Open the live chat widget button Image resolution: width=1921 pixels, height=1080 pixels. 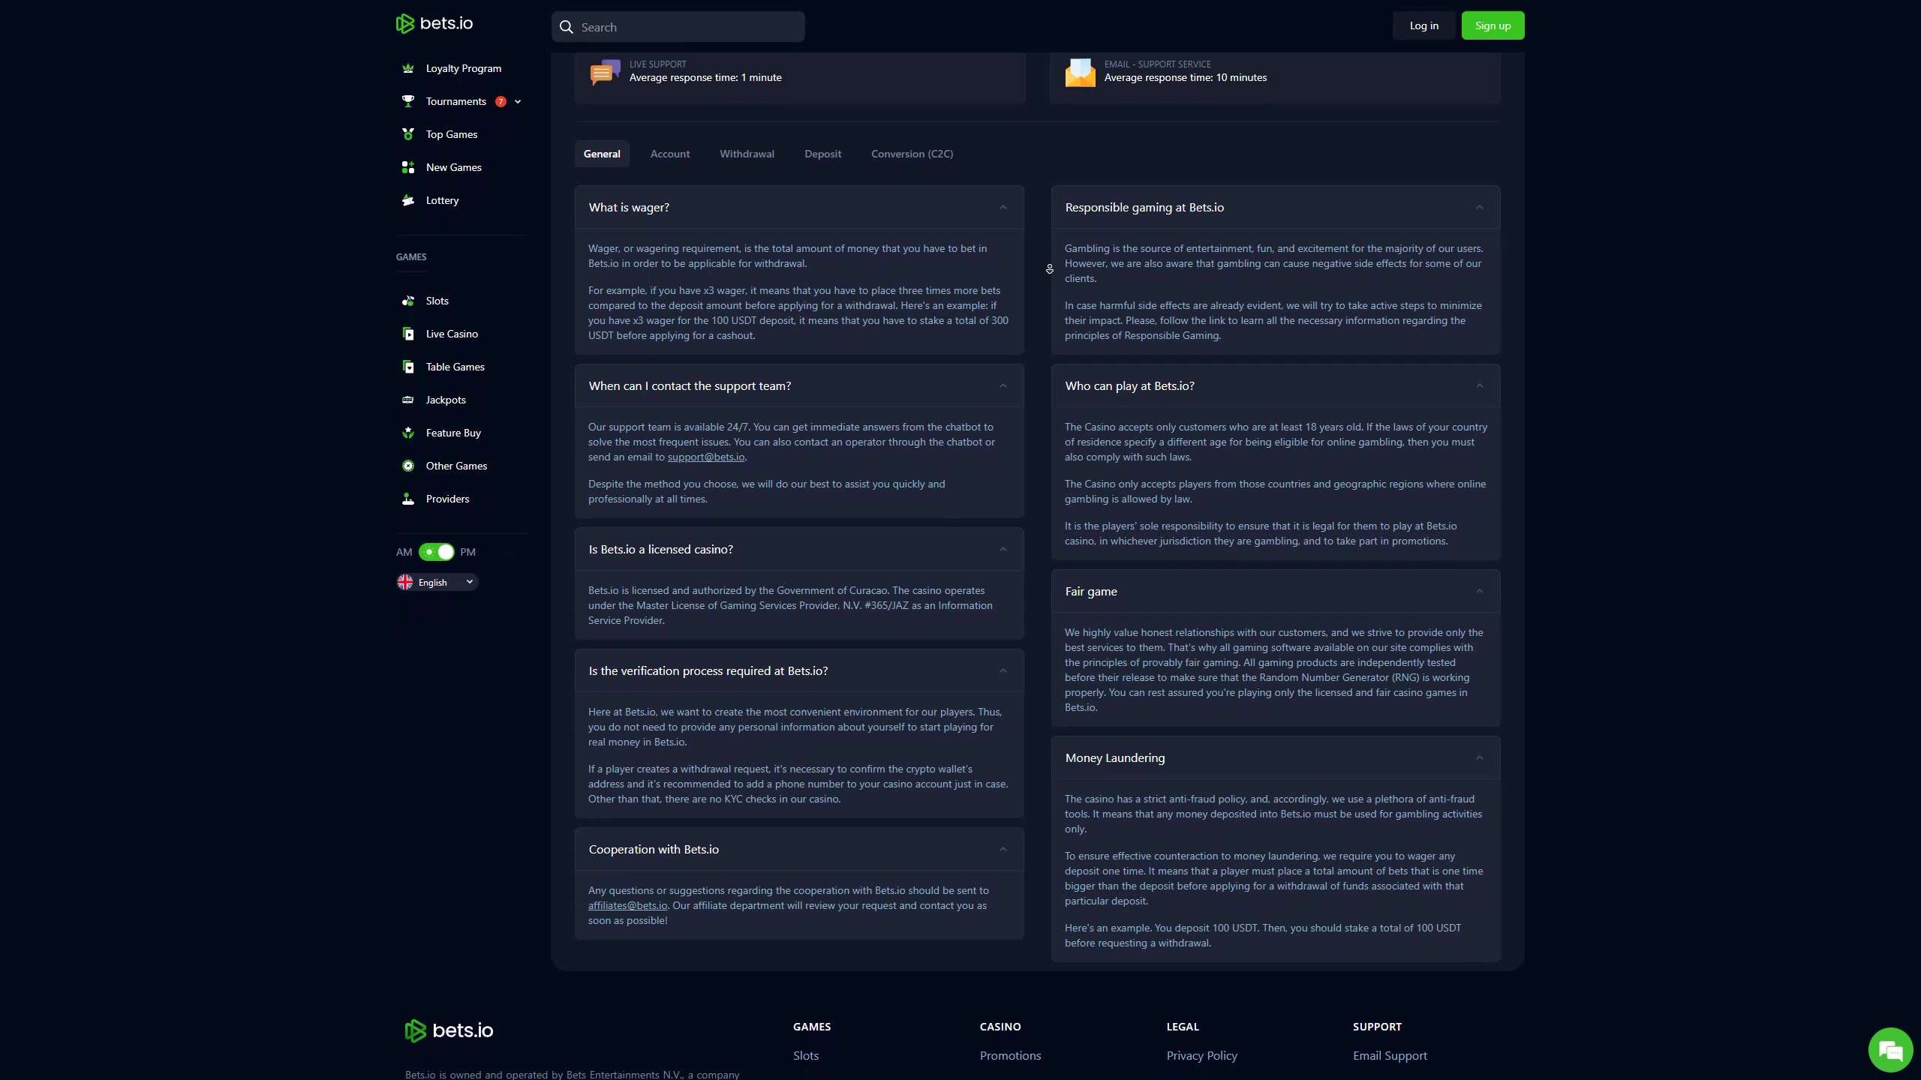(x=1890, y=1050)
